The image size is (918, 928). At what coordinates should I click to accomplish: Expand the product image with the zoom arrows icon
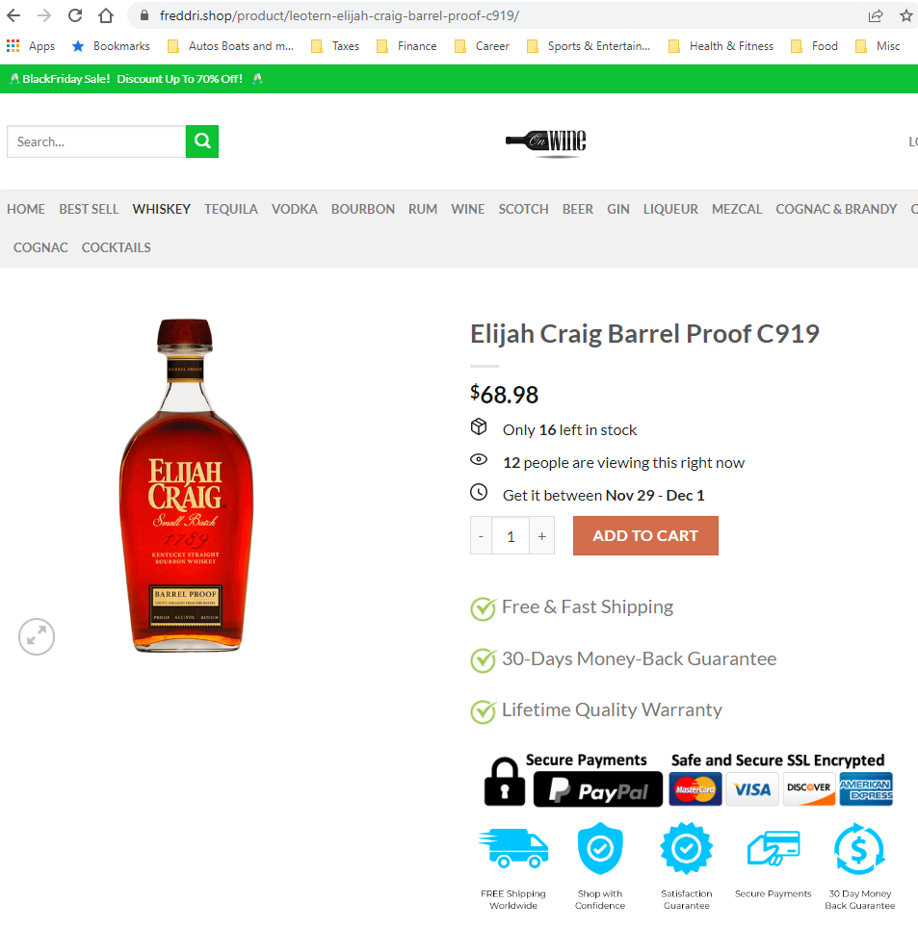[x=37, y=637]
